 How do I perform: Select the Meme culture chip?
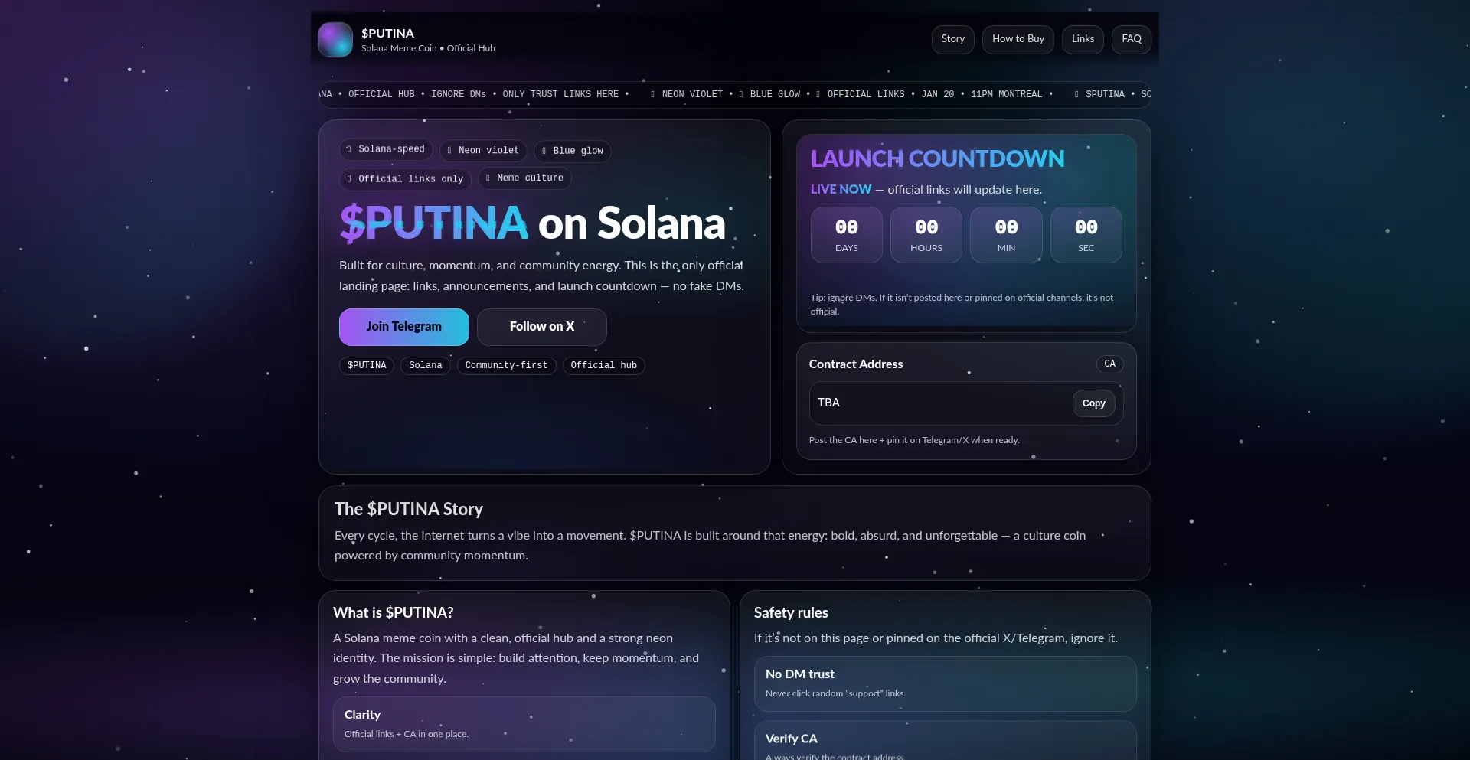pyautogui.click(x=524, y=178)
